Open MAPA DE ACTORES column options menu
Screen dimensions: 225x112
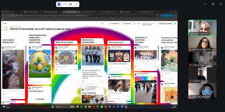(x=76, y=42)
